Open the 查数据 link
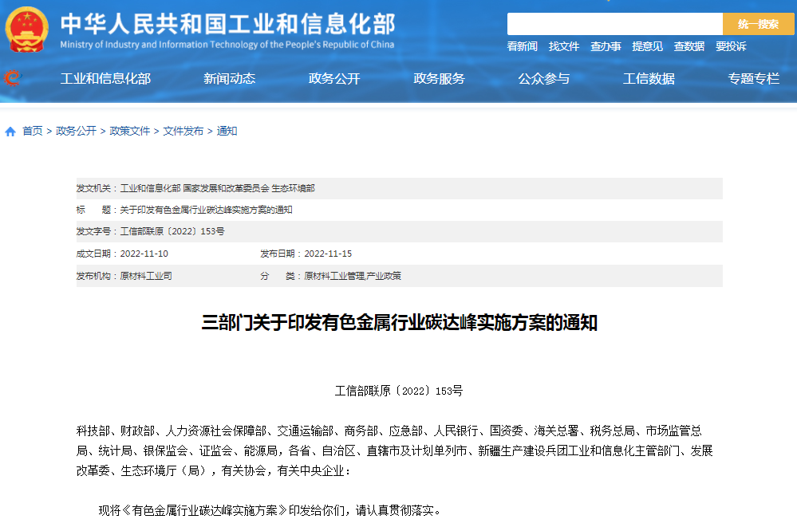 click(x=688, y=47)
